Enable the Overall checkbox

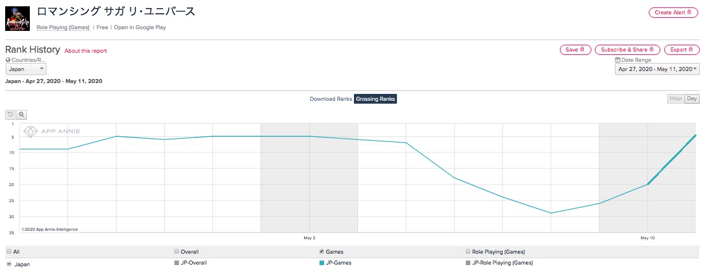(x=177, y=251)
